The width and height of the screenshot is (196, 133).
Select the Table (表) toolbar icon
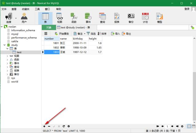pos(45,18)
